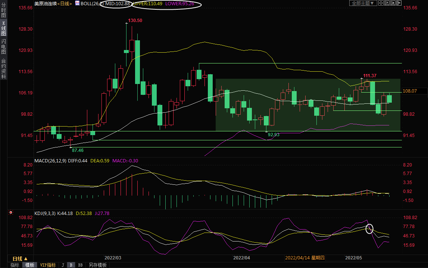
Task: Select the K线图 sidebar tab
Action: pos(3,29)
